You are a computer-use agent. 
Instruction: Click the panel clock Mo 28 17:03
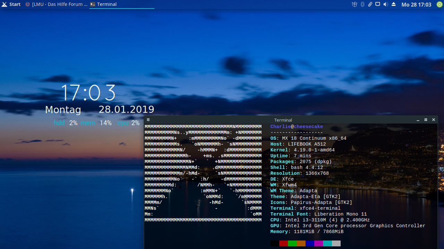point(416,4)
